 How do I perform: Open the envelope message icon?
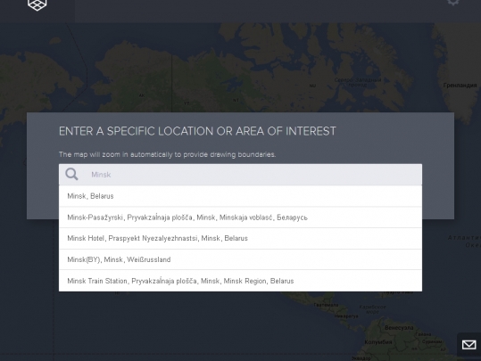click(469, 345)
